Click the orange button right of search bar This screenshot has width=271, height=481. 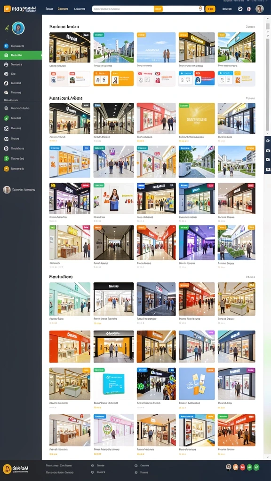210,9
